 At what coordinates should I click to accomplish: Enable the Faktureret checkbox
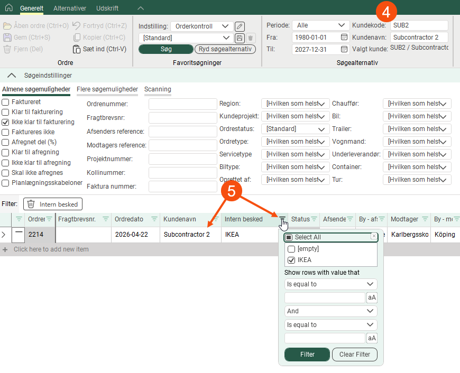(x=5, y=101)
